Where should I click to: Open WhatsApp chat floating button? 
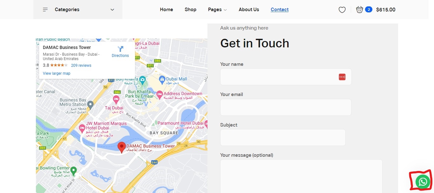423,182
